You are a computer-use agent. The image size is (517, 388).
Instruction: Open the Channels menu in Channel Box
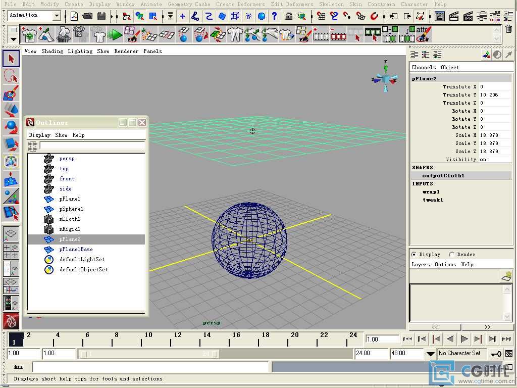point(424,67)
